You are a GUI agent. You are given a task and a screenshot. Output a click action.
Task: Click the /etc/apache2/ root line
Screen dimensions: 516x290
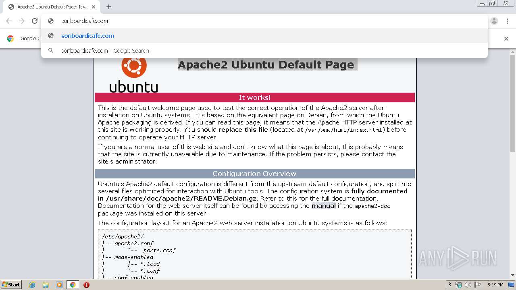tap(123, 237)
